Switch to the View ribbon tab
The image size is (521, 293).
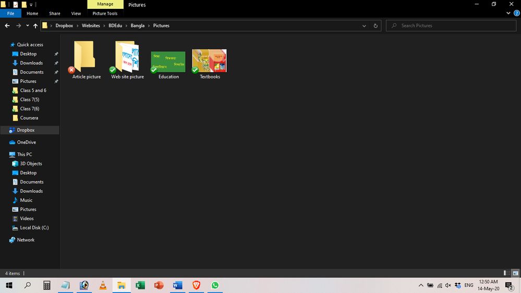76,14
